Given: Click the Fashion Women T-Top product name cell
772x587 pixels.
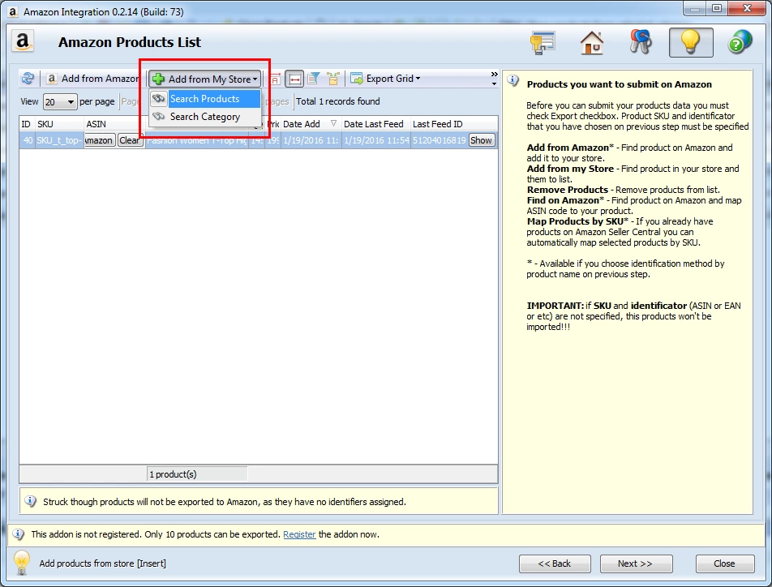Looking at the screenshot, I should [x=196, y=140].
